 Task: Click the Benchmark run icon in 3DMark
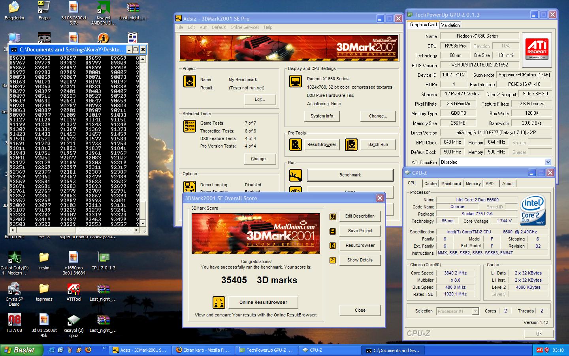pyautogui.click(x=296, y=175)
